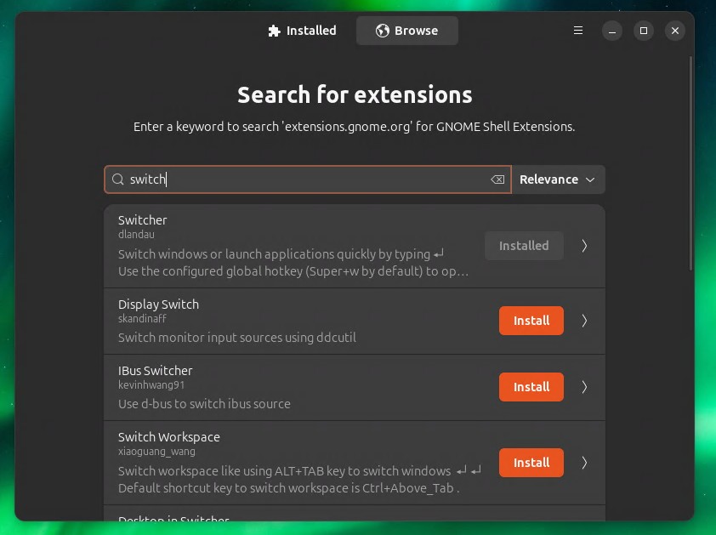This screenshot has width=716, height=535.
Task: Expand details chevron for Display Switch
Action: click(584, 321)
